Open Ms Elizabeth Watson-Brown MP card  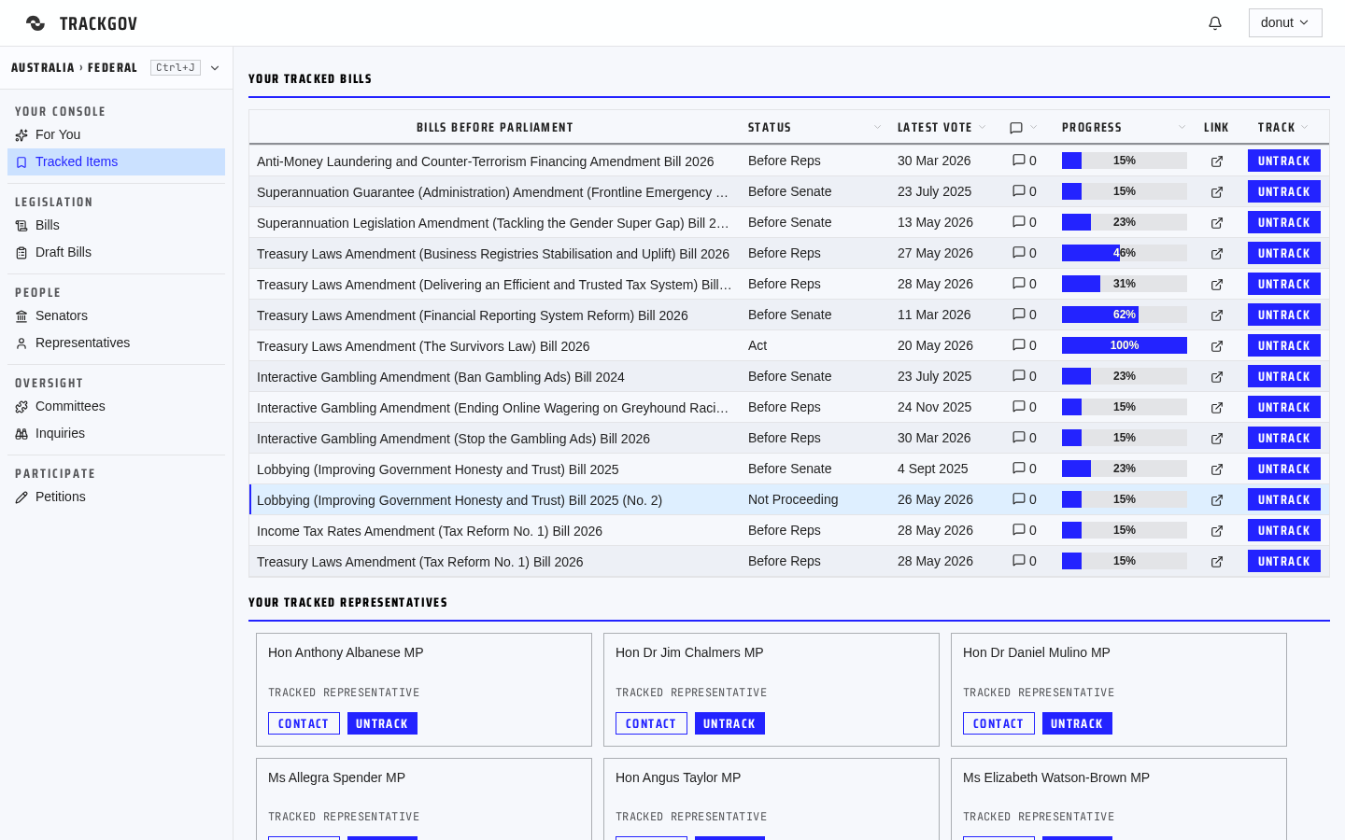[1119, 799]
